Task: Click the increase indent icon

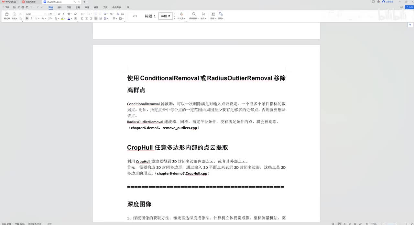Action: point(100,14)
